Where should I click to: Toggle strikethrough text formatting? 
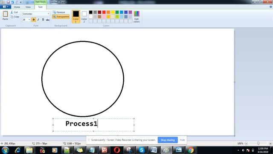48,20
